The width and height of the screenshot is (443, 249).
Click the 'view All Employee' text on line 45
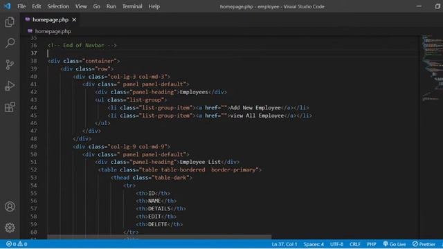[x=257, y=116]
